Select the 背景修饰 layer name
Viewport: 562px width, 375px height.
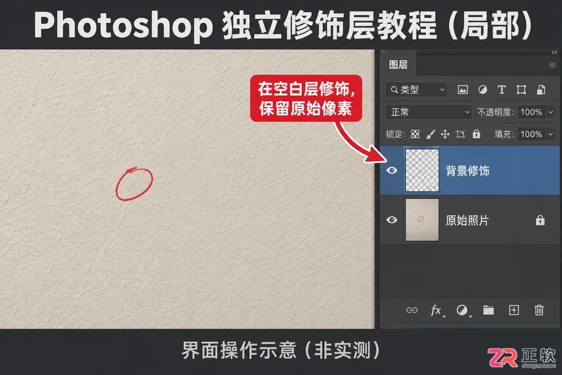tap(468, 171)
